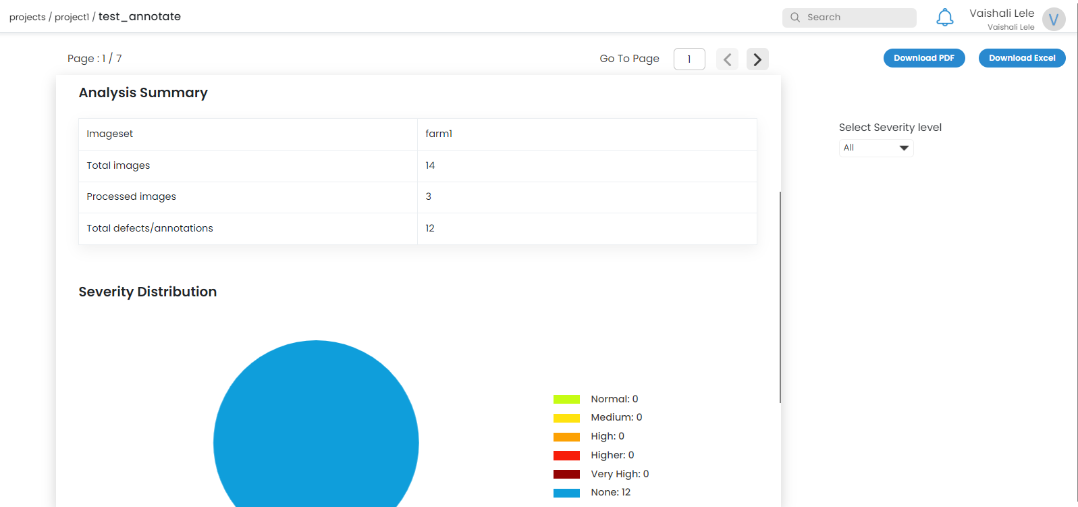The width and height of the screenshot is (1078, 507).
Task: Click the report vertical scrollbar
Action: tap(780, 297)
